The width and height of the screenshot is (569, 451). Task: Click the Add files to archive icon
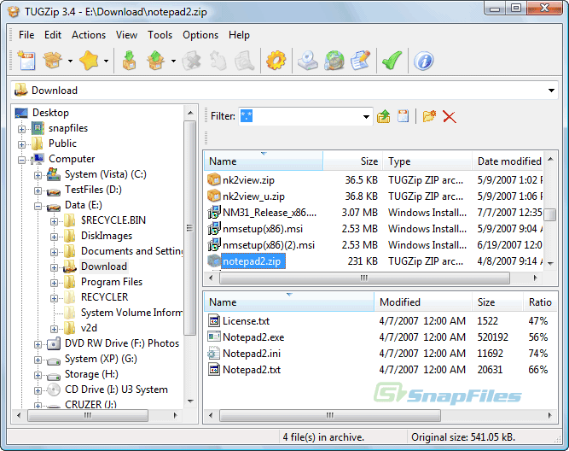point(129,61)
